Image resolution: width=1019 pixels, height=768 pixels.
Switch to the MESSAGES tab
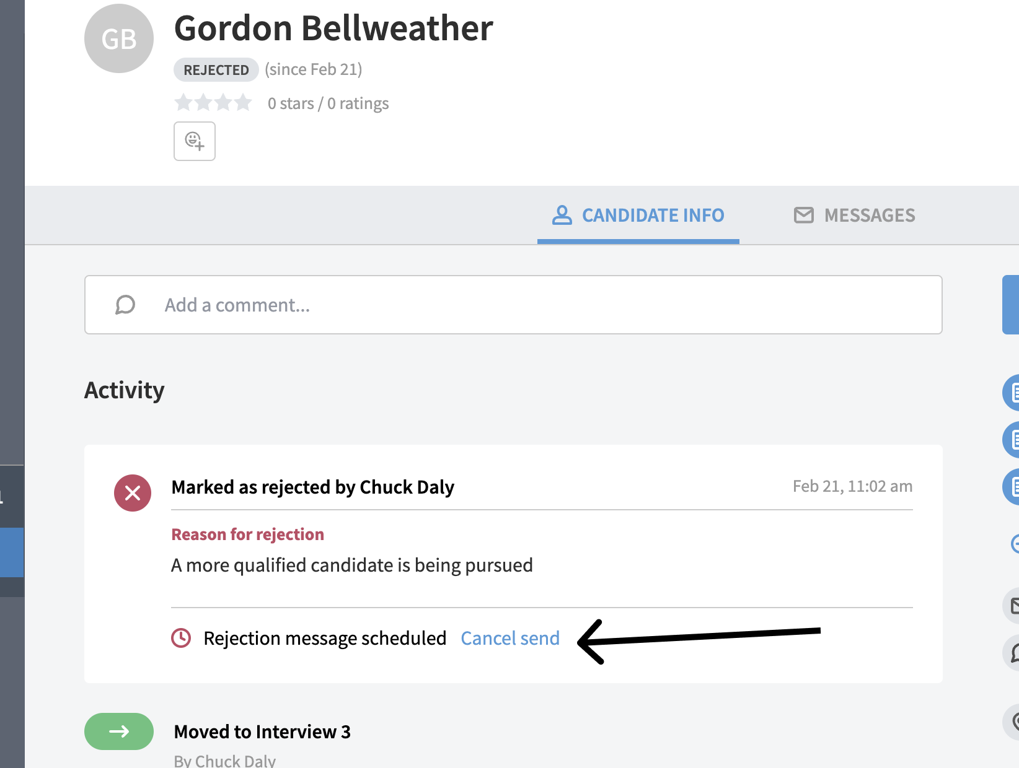854,215
